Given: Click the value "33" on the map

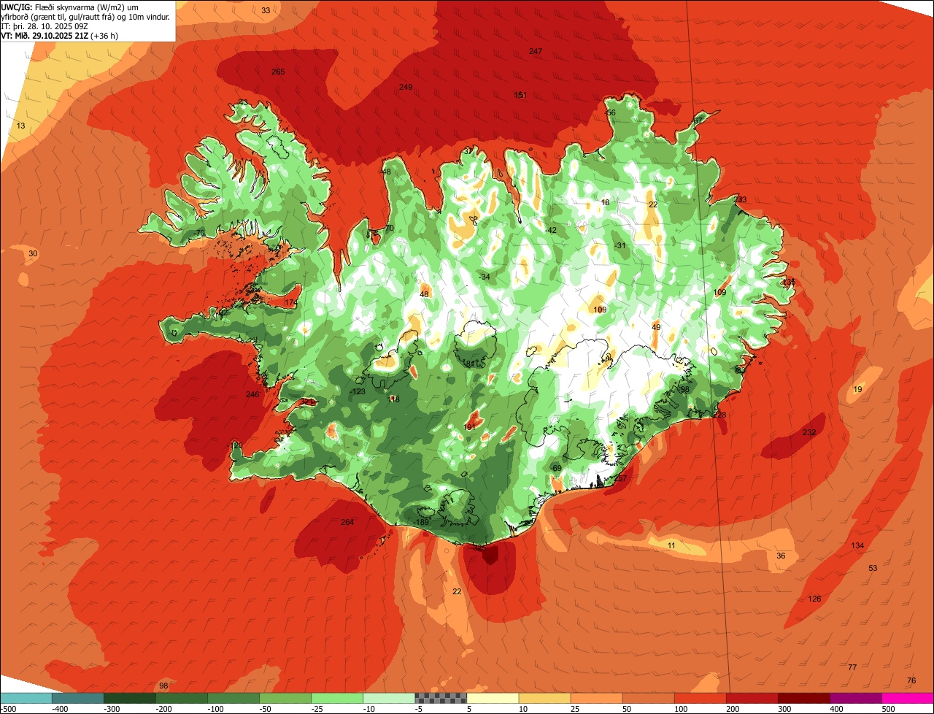Looking at the screenshot, I should tap(266, 10).
